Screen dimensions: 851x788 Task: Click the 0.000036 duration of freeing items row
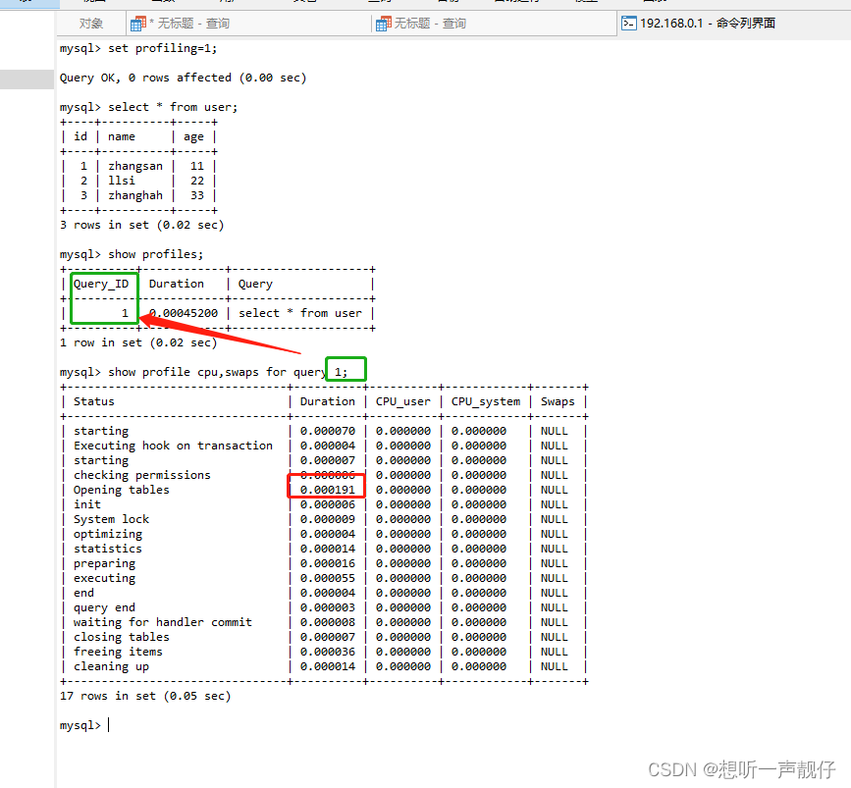click(x=327, y=652)
